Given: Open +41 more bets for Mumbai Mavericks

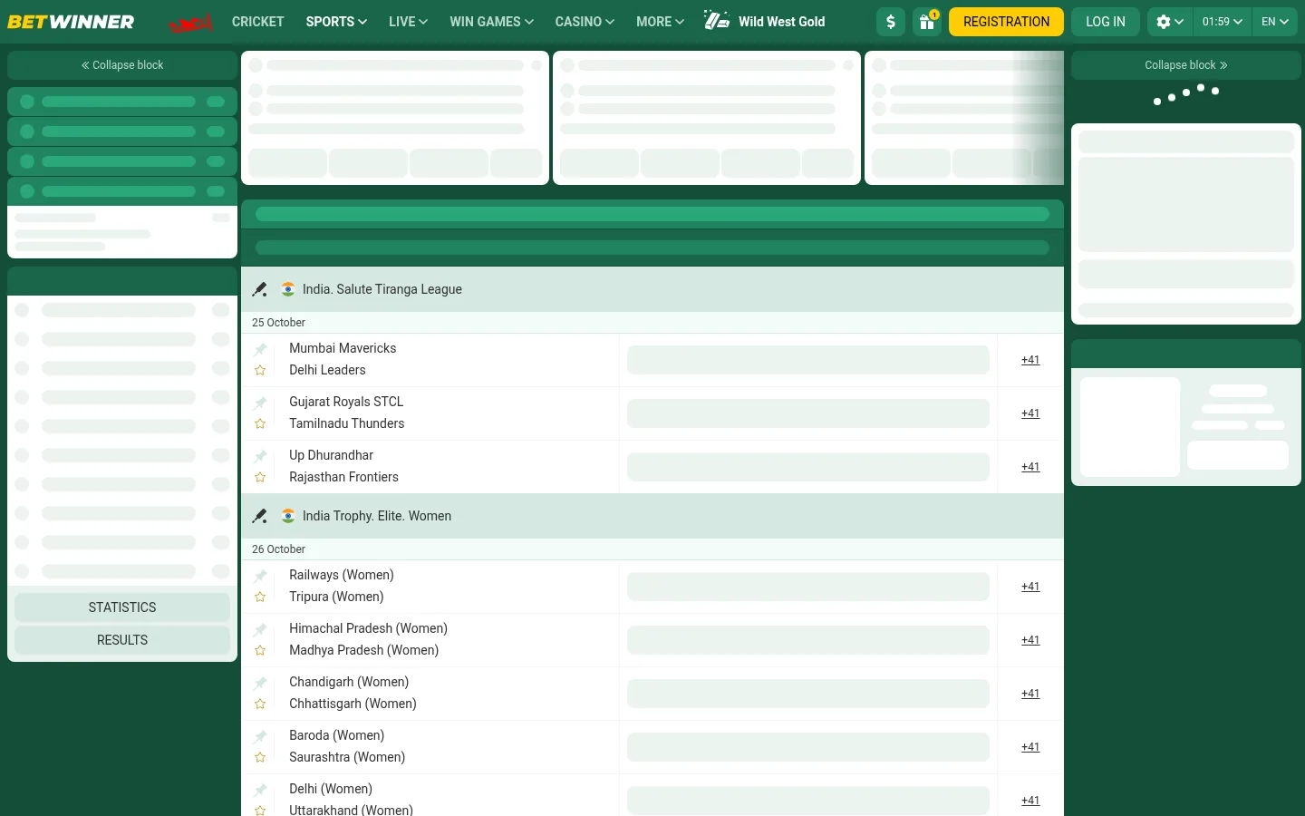Looking at the screenshot, I should click(x=1030, y=360).
